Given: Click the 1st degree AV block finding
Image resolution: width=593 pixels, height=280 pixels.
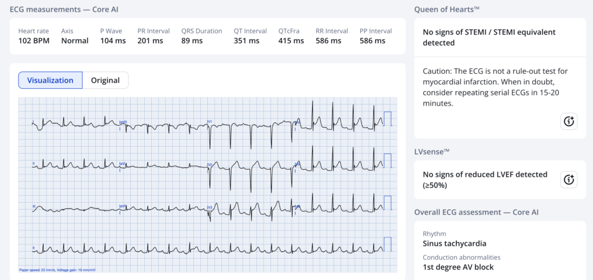Looking at the screenshot, I should [458, 267].
